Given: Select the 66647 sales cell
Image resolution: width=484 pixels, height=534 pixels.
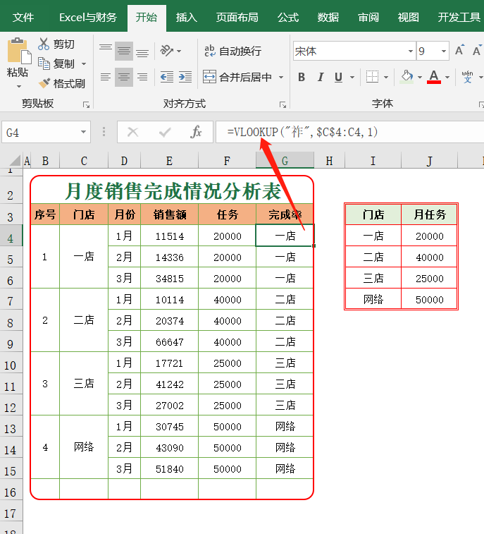Looking at the screenshot, I should [169, 341].
